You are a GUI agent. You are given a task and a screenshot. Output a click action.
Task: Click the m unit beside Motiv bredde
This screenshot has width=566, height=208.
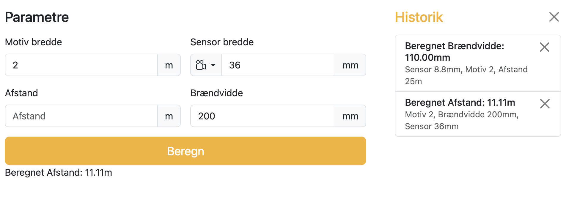tap(169, 65)
